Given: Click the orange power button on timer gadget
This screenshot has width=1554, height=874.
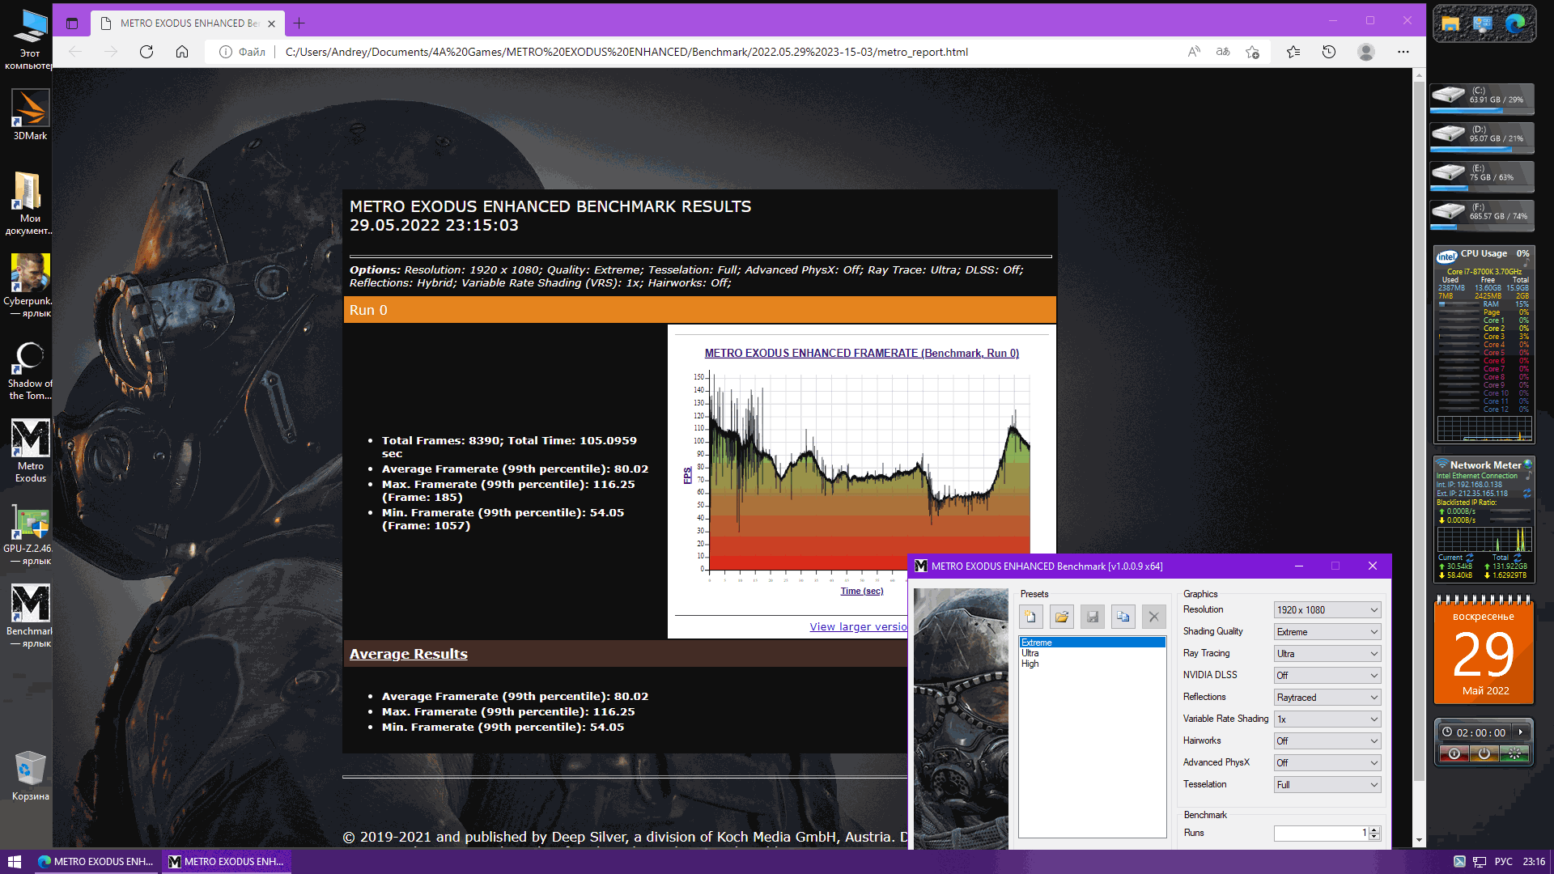Looking at the screenshot, I should pyautogui.click(x=1484, y=754).
